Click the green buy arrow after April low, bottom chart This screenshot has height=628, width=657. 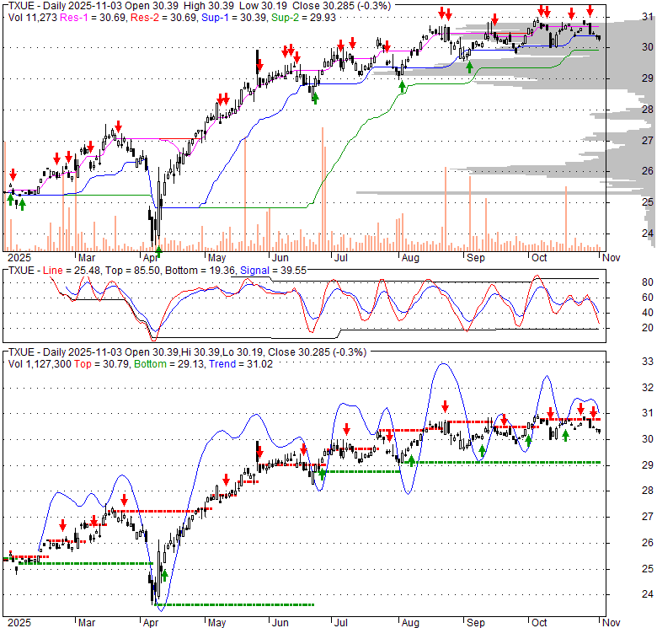click(x=164, y=575)
